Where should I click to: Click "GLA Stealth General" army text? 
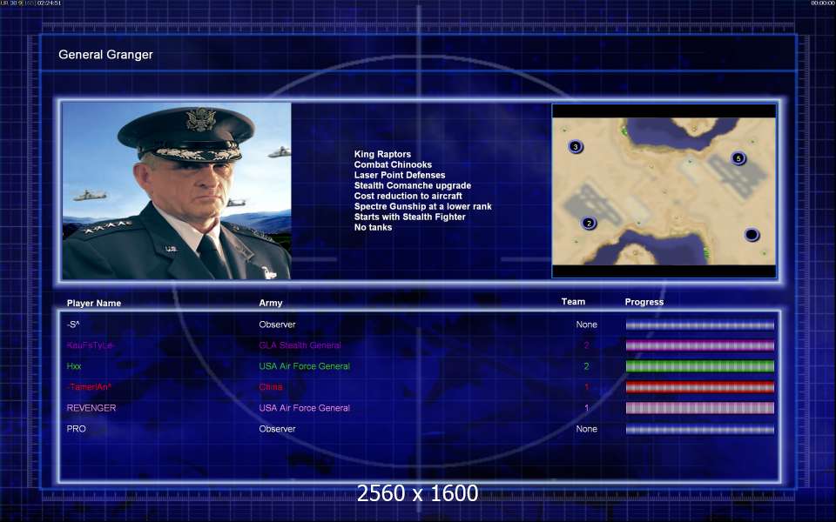[300, 345]
